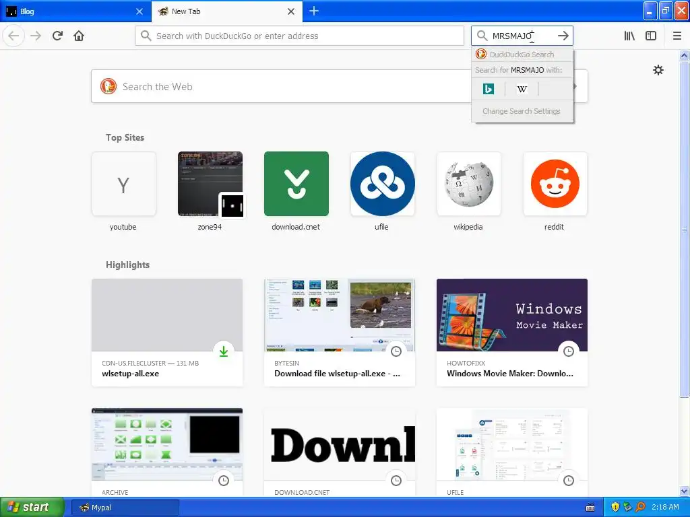
Task: Search MRSMAJO with Bing
Action: (x=488, y=89)
